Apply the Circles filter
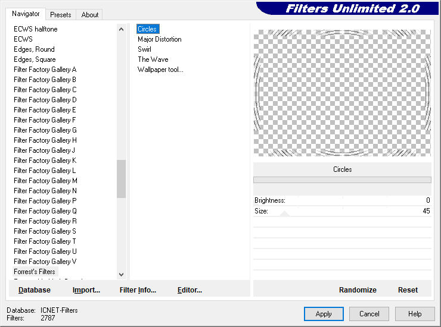Screen dimensions: 441x327 pyautogui.click(x=324, y=314)
